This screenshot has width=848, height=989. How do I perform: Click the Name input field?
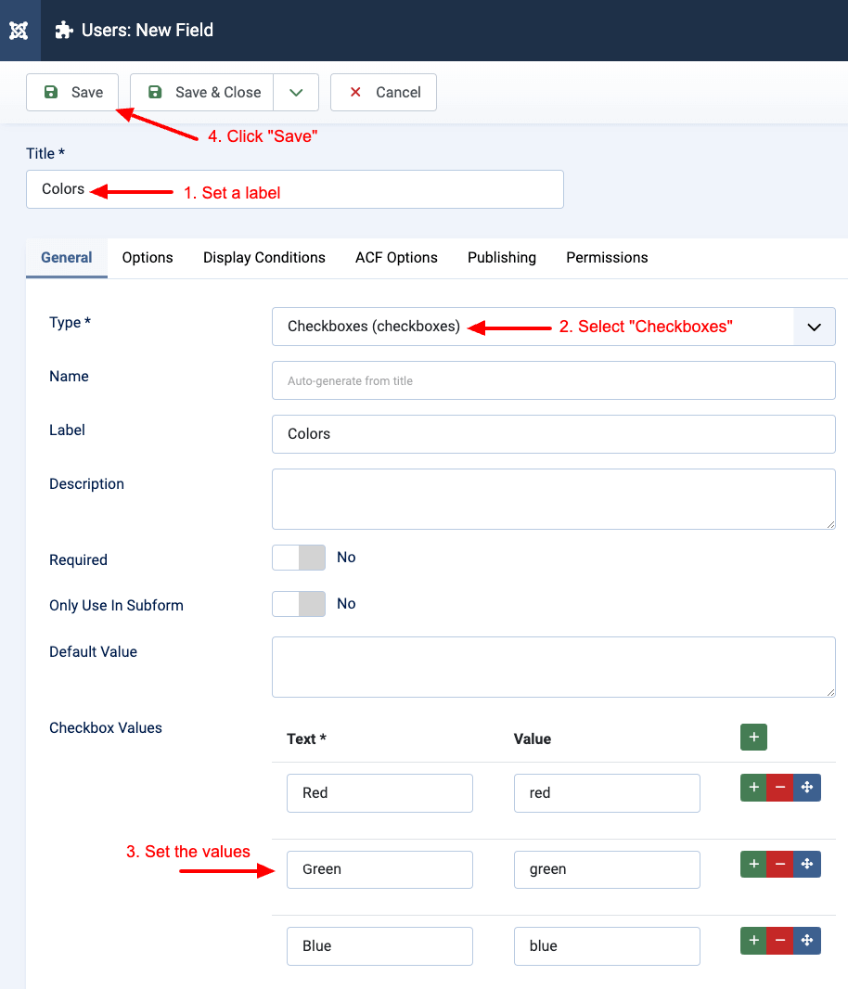553,380
